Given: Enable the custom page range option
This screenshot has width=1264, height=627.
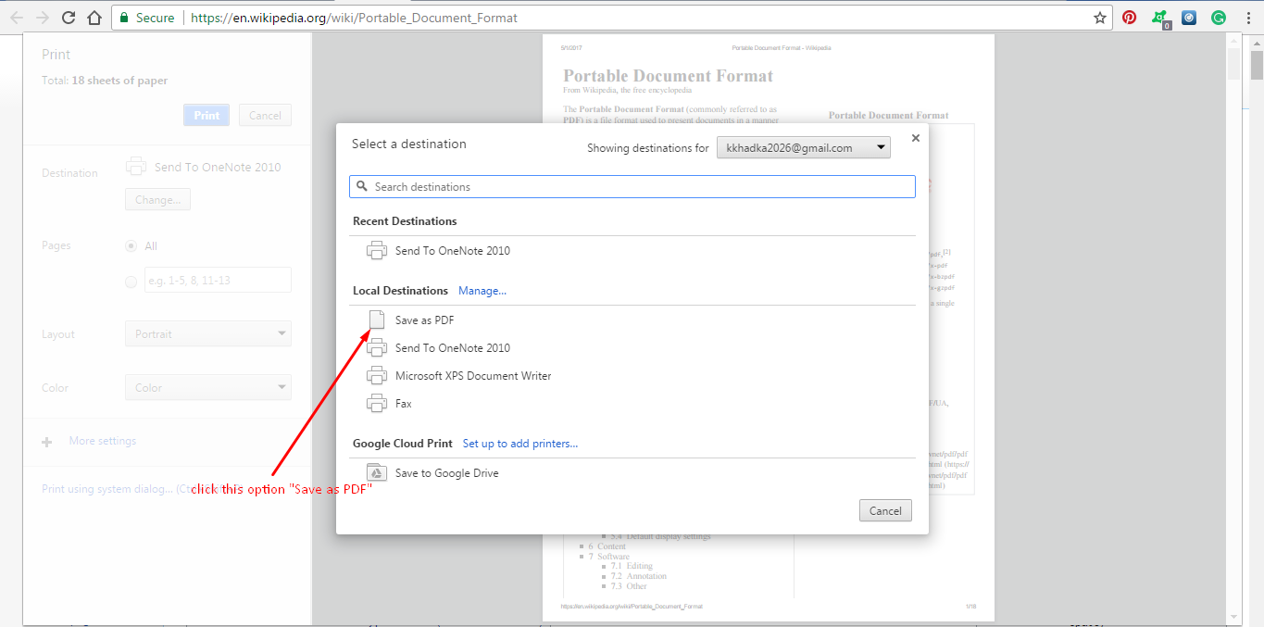Looking at the screenshot, I should (x=131, y=280).
